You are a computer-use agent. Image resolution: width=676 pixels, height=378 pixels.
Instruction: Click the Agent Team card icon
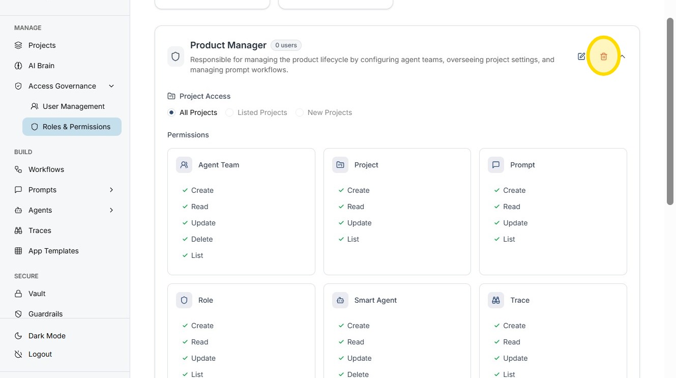(x=184, y=165)
